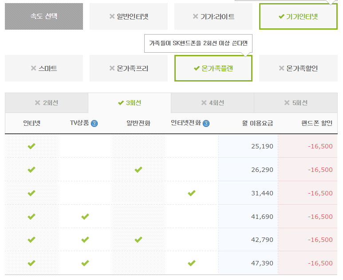Click the 인터넷전화 checkmark in the 47,390 row
This screenshot has width=343, height=280.
coord(192,263)
